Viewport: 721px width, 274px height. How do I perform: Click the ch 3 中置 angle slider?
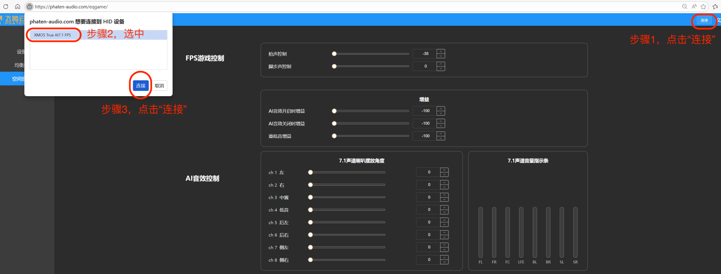coord(347,197)
